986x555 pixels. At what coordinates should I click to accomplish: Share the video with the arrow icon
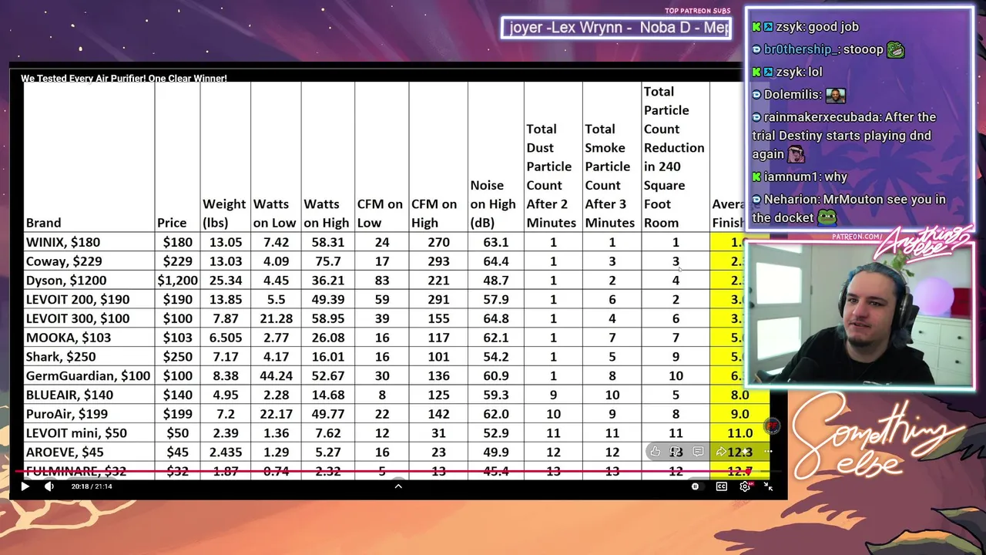pos(721,452)
